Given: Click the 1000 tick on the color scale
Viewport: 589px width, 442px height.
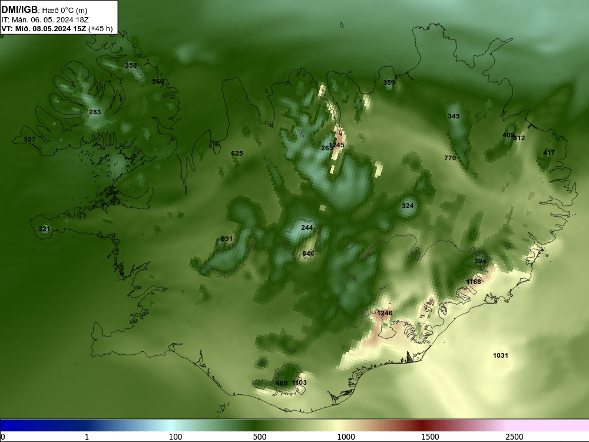Looking at the screenshot, I should (x=346, y=437).
